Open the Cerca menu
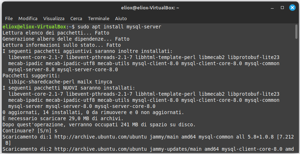The width and height of the screenshot is (300, 154). pyautogui.click(x=76, y=18)
